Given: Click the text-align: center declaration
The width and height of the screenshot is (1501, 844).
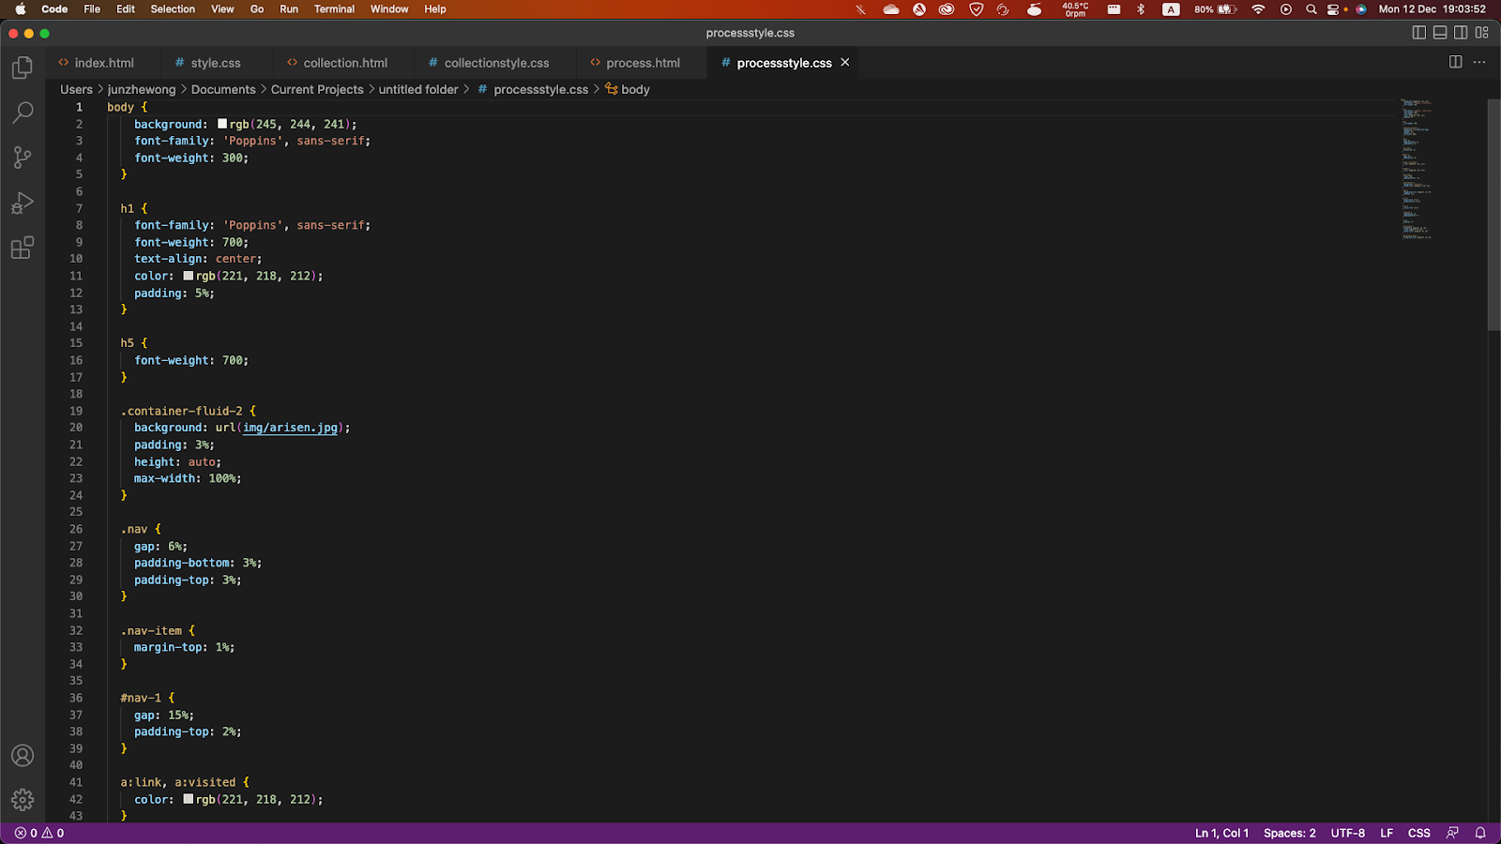Looking at the screenshot, I should coord(198,259).
